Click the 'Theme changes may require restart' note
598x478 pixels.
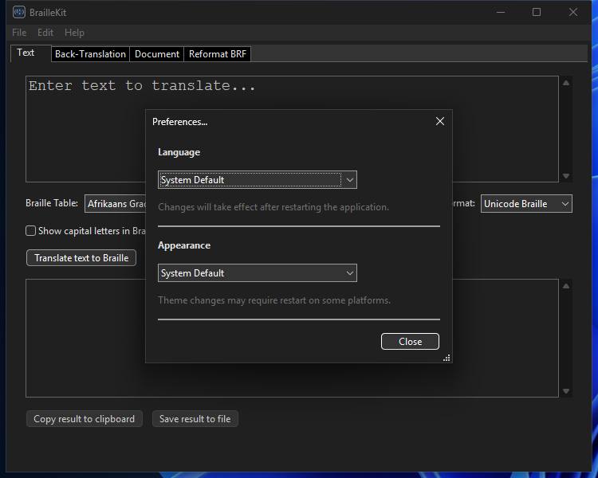tap(274, 300)
